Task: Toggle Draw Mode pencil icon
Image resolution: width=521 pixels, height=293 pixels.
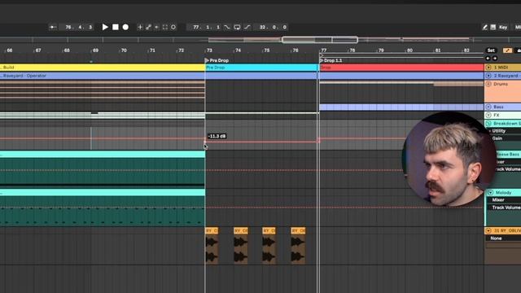Action: (x=485, y=27)
